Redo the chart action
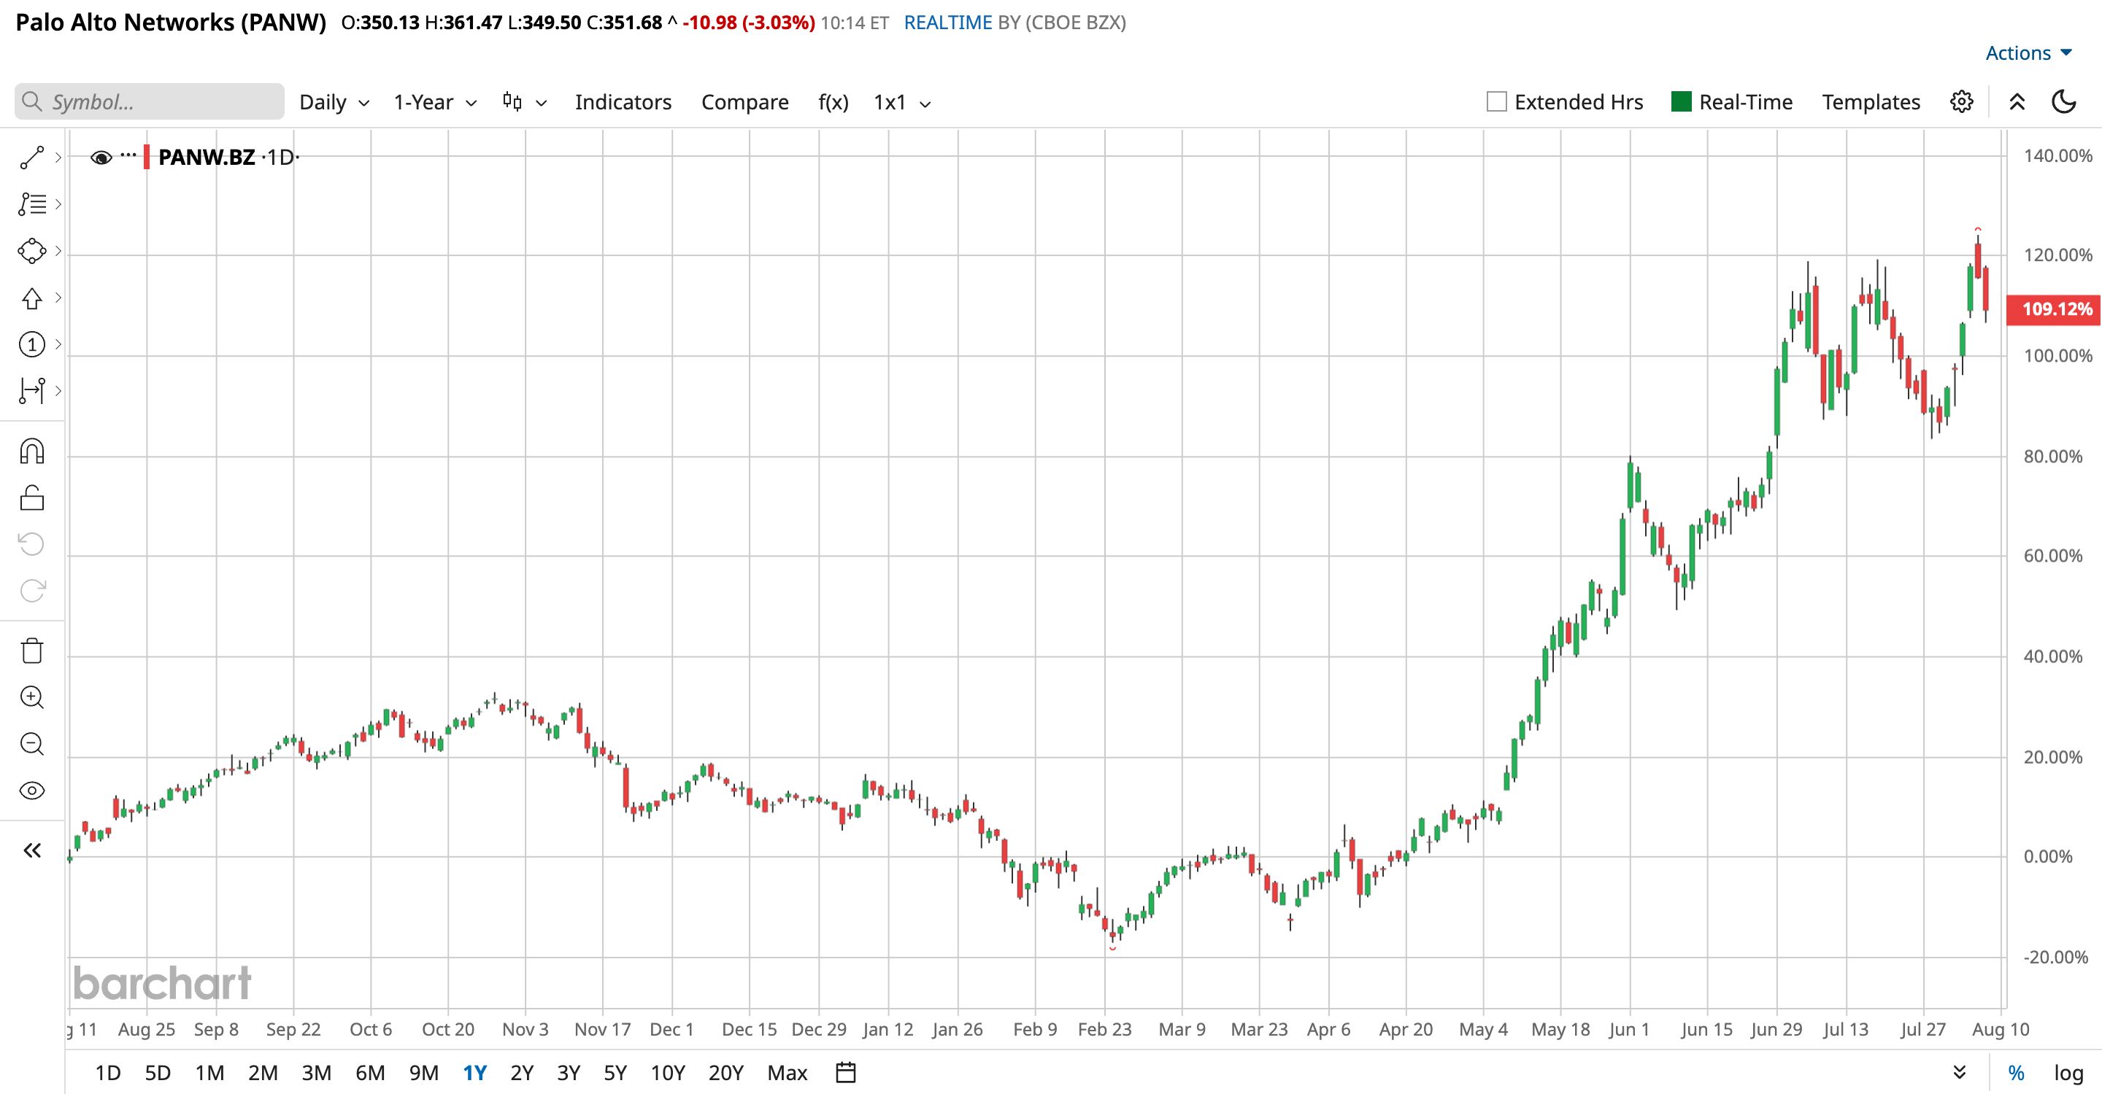The width and height of the screenshot is (2102, 1094). pyautogui.click(x=32, y=590)
